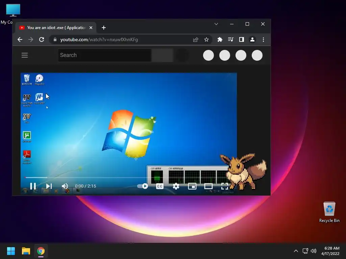Switch to theater mode
Viewport: 346px width, 259px height.
pyautogui.click(x=208, y=186)
